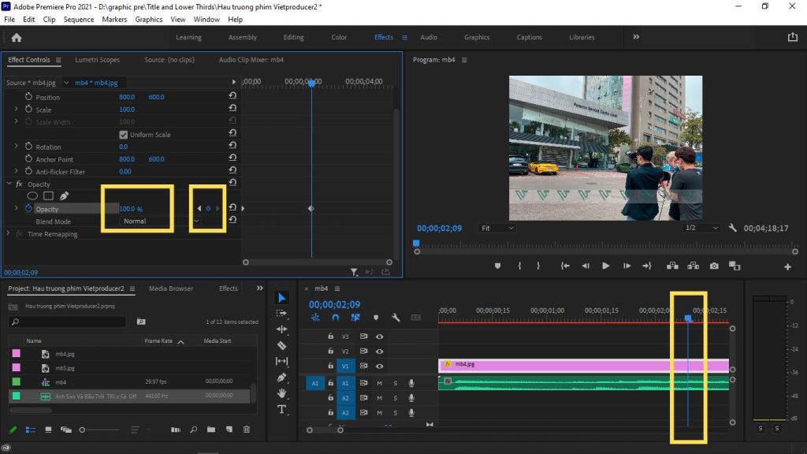Open the Fit zoom level dropdown
This screenshot has width=807, height=454.
pyautogui.click(x=497, y=228)
